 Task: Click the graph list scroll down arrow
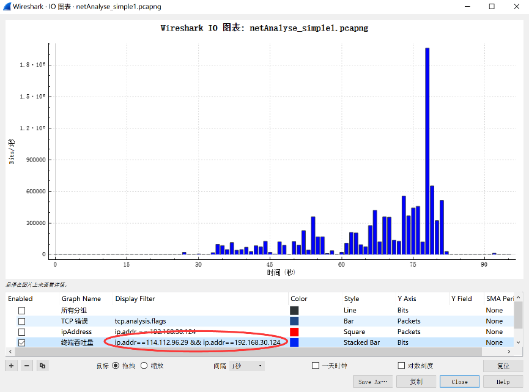518,342
